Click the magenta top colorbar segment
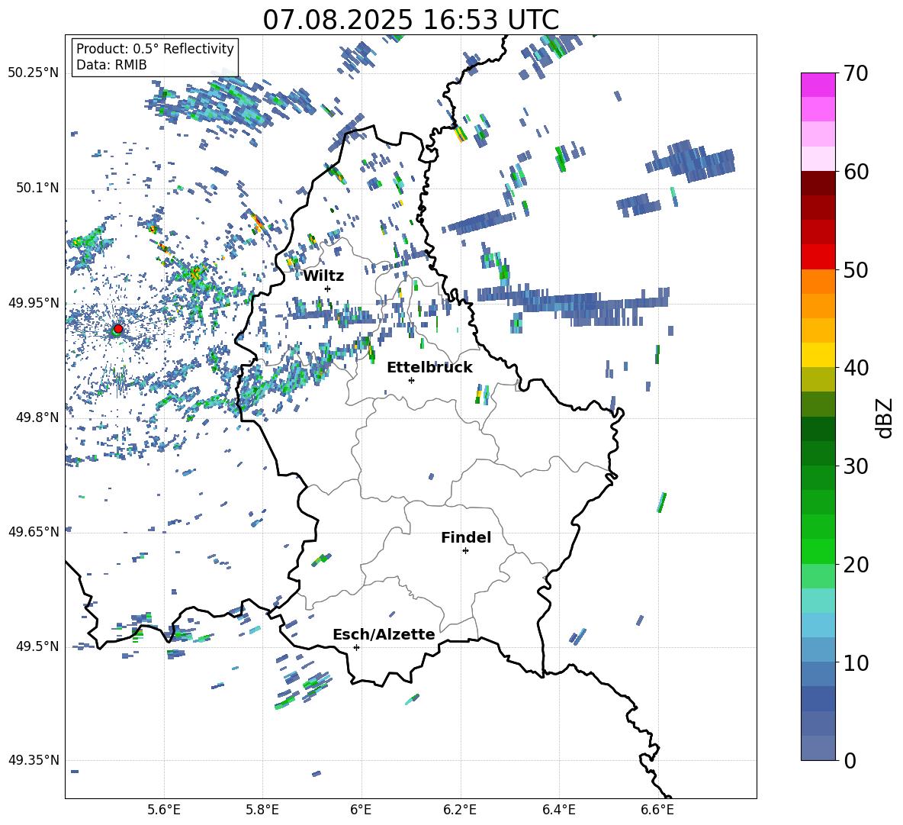Image resolution: width=903 pixels, height=825 pixels. 818,85
